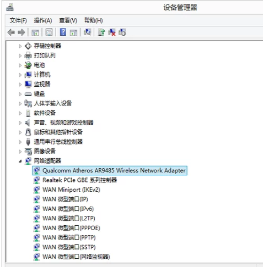Open the 查看(V) menu
Viewport: 263px width, 267px height.
point(68,20)
